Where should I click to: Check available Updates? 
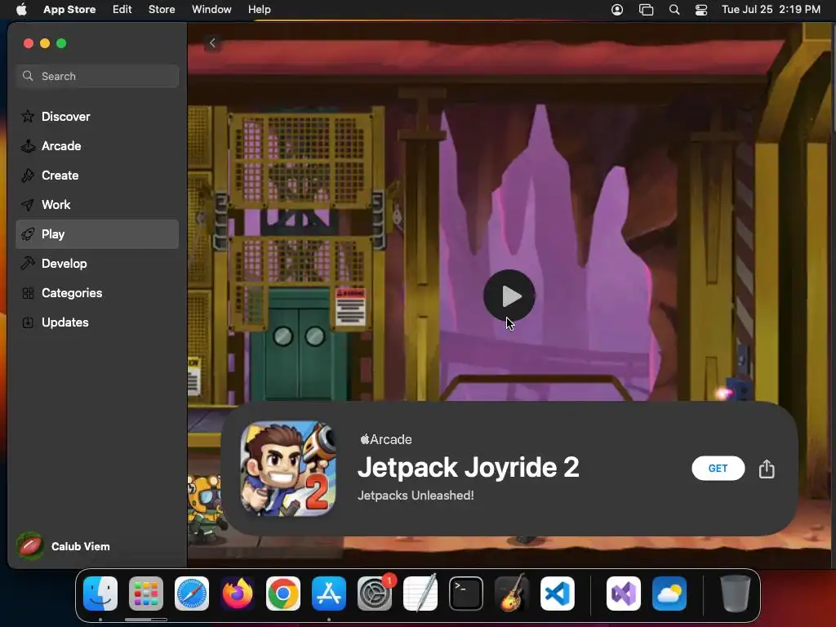(x=97, y=322)
